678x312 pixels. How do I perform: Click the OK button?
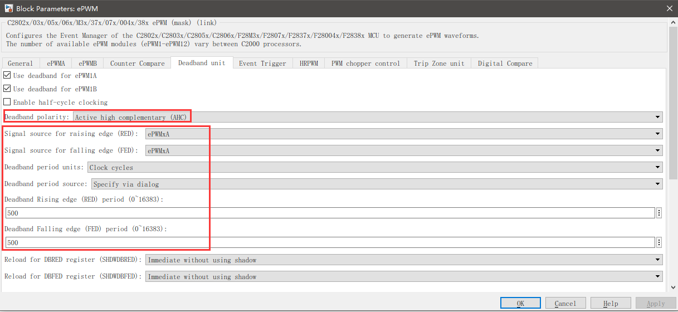[x=520, y=303]
